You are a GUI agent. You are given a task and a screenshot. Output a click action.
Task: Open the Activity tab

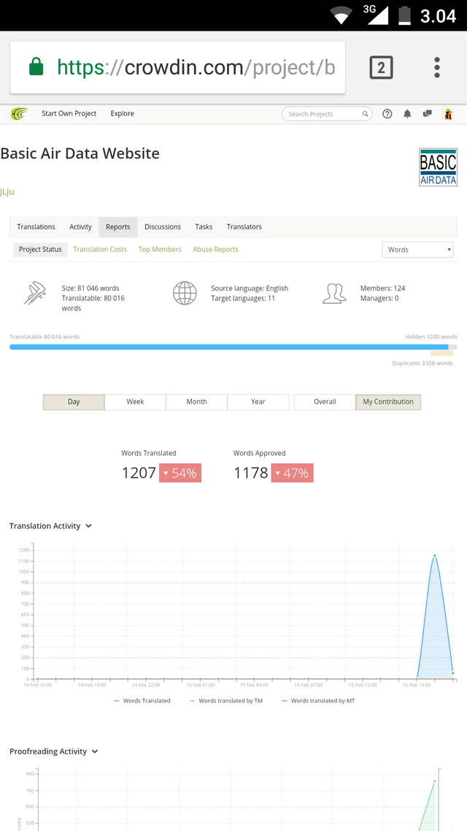point(80,227)
